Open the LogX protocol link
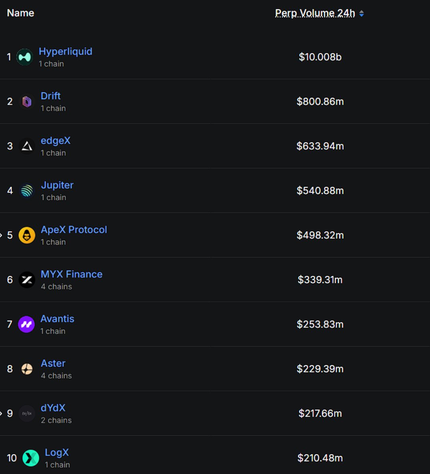The width and height of the screenshot is (430, 474). [57, 452]
